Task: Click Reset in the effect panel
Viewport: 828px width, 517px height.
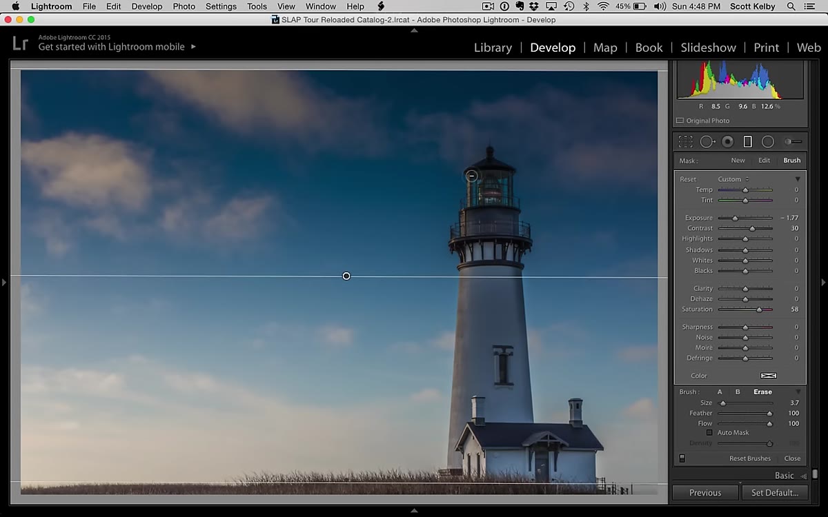Action: click(688, 179)
